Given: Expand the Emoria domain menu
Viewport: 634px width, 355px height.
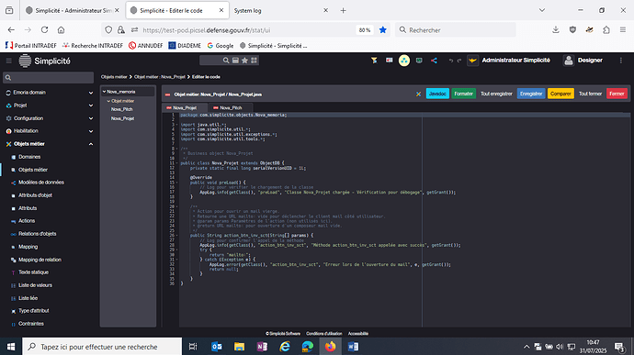Looking at the screenshot, I should [49, 93].
